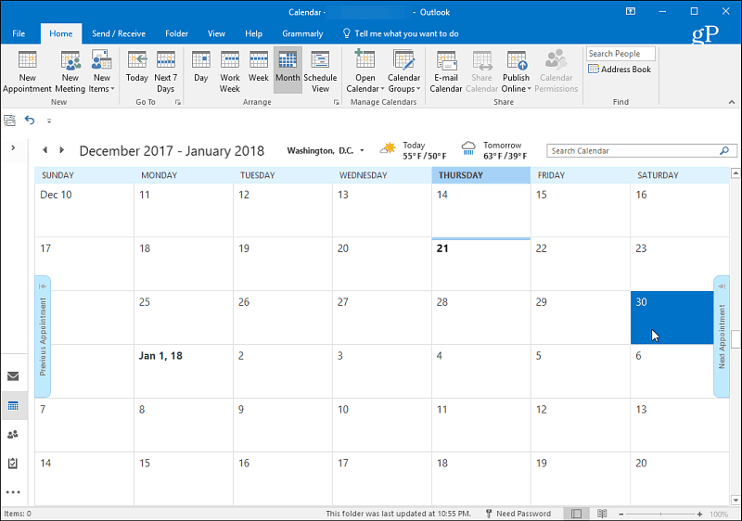Screen dimensions: 742x521
Task: Switch to the Send / Receive tab
Action: point(119,33)
